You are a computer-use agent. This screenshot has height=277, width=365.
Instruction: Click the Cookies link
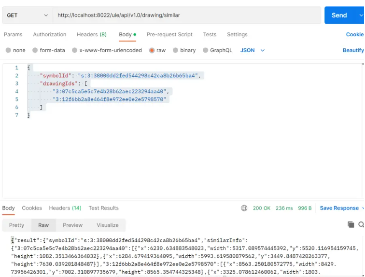(x=355, y=34)
